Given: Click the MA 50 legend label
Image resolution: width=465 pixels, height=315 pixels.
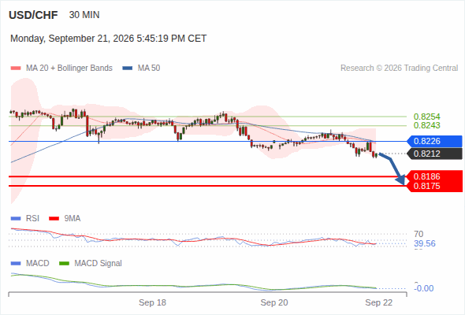Looking at the screenshot, I should pyautogui.click(x=149, y=69).
